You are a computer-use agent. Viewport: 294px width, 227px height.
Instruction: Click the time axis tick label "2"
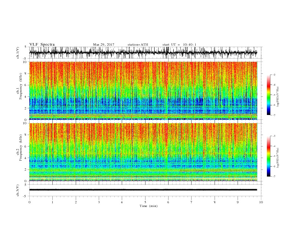(76, 202)
